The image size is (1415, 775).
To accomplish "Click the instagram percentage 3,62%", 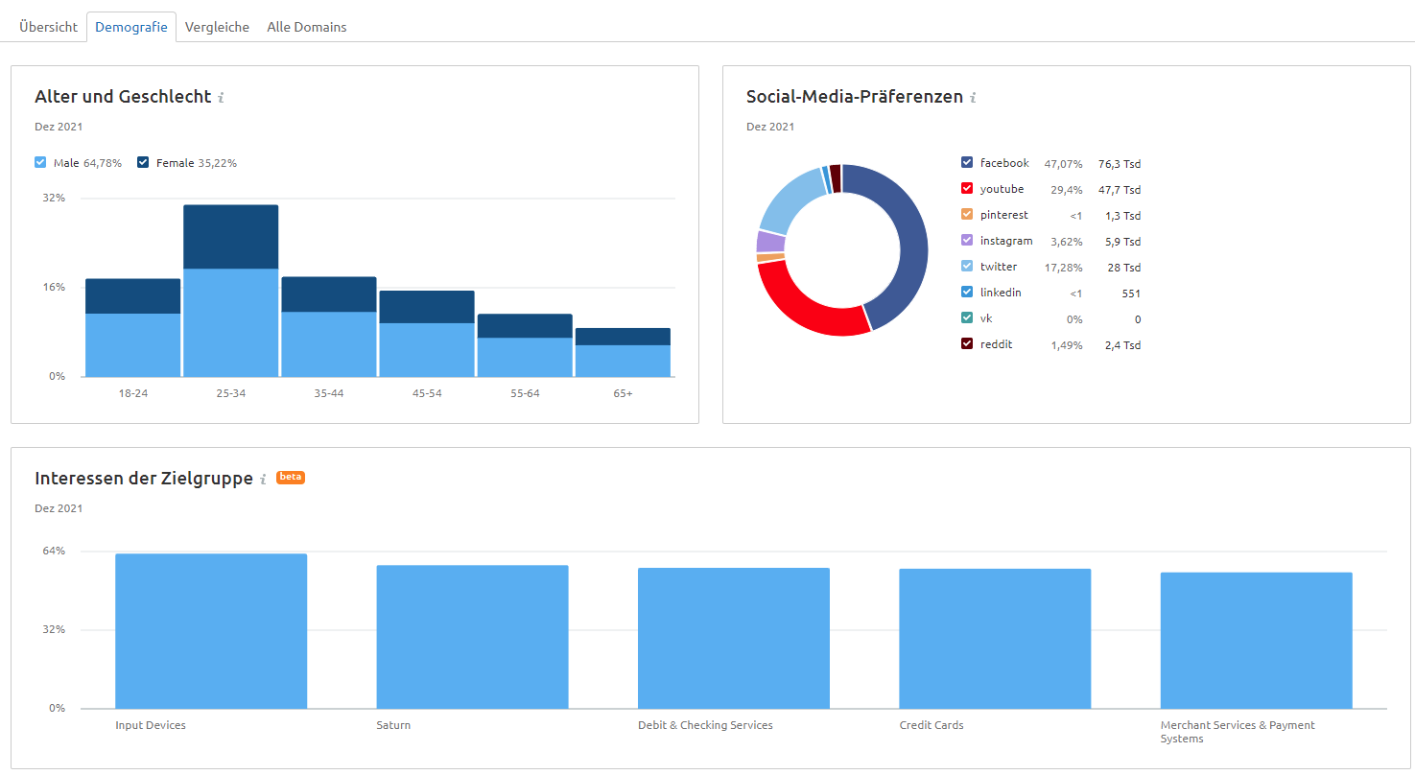I will point(1067,242).
